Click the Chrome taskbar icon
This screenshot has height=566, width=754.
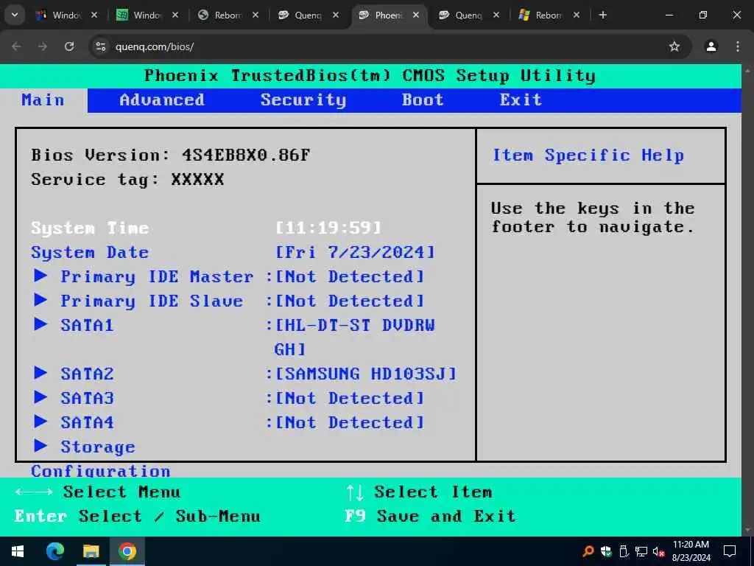point(127,551)
